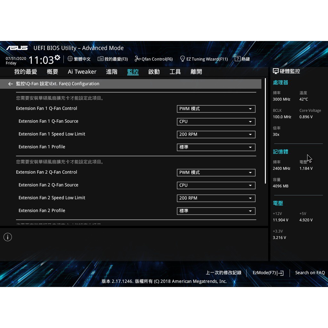Viewport: 328px width, 328px height.
Task: Open 我的最愛 (F3) favorites list
Action: [113, 59]
